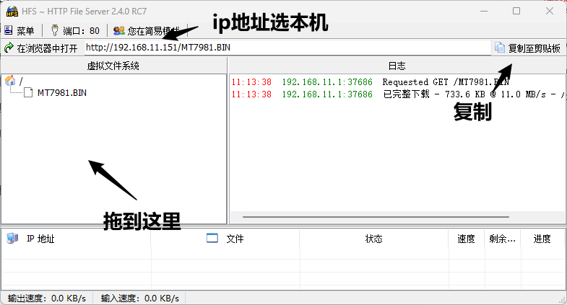Viewport: 567px width, 305px height.
Task: Click 在浏览器中打开 to open in browser
Action: click(x=41, y=48)
